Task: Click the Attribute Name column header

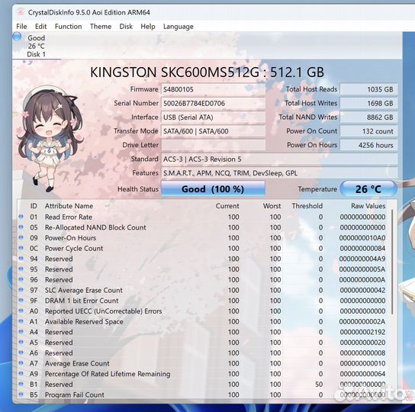Action: coord(69,206)
